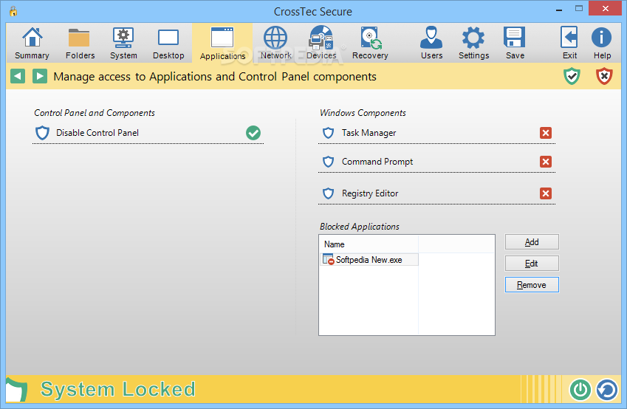Viewport: 627px width, 409px height.
Task: Toggle Registry Editor red X status
Action: tap(546, 193)
